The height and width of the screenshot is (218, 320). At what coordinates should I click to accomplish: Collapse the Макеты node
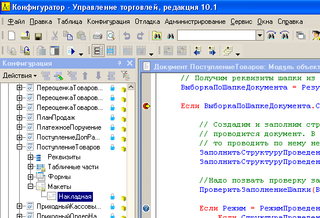pos(30,187)
